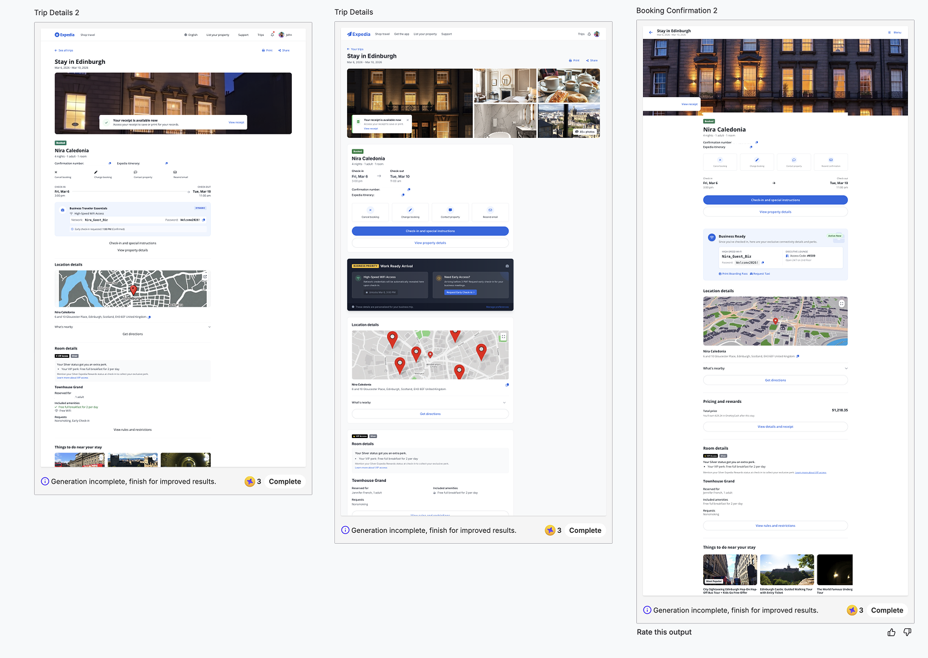928x658 pixels.
Task: Click View rules and restrictions in Booking Confirmation 2
Action: 775,526
